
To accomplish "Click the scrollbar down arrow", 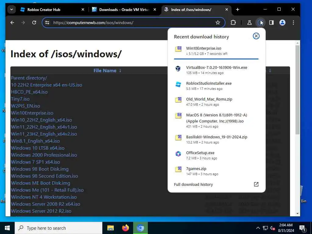I will (x=297, y=214).
